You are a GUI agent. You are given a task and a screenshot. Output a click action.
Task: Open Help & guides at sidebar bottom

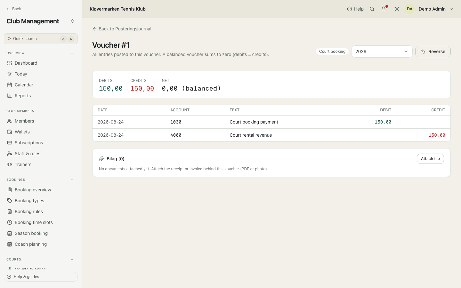coord(41,277)
